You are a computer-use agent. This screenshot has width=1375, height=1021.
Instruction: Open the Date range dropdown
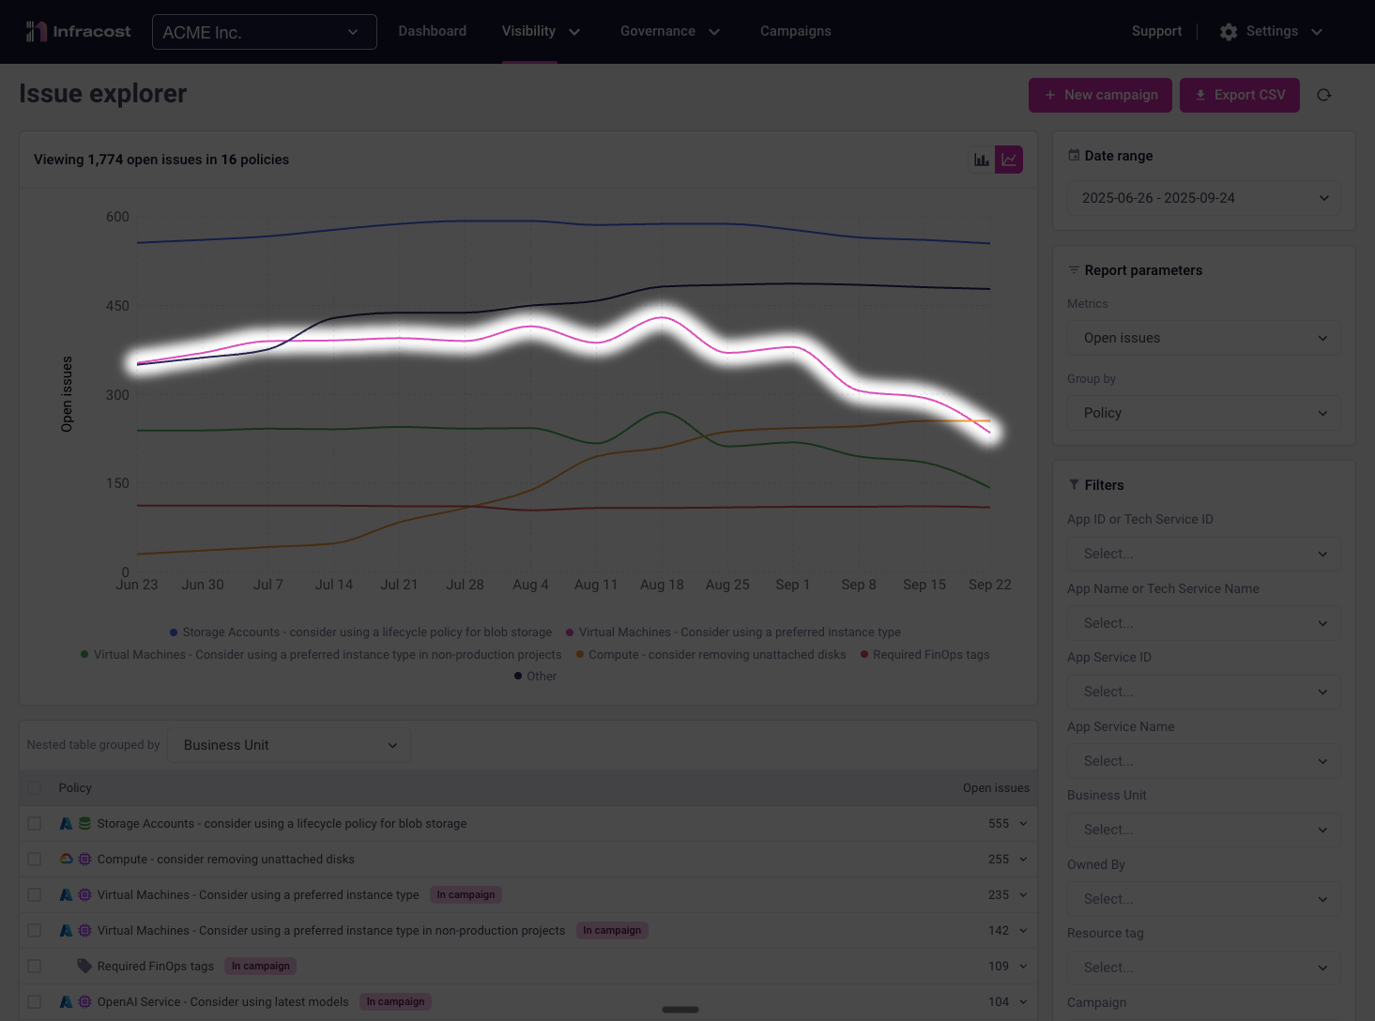tap(1204, 198)
